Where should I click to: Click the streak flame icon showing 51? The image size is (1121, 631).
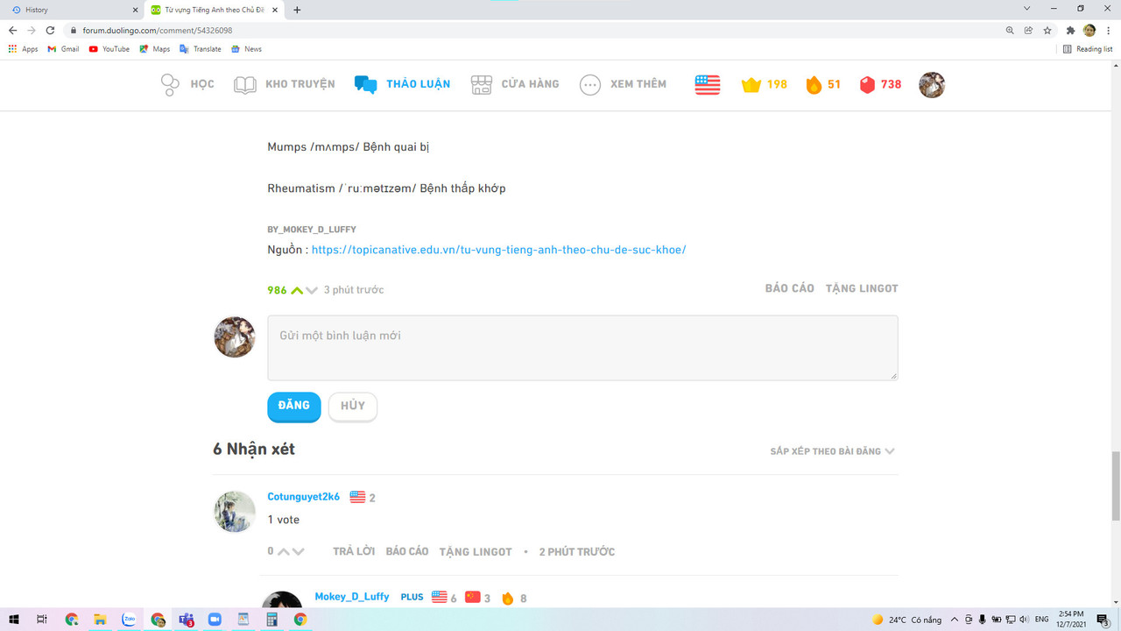point(814,84)
